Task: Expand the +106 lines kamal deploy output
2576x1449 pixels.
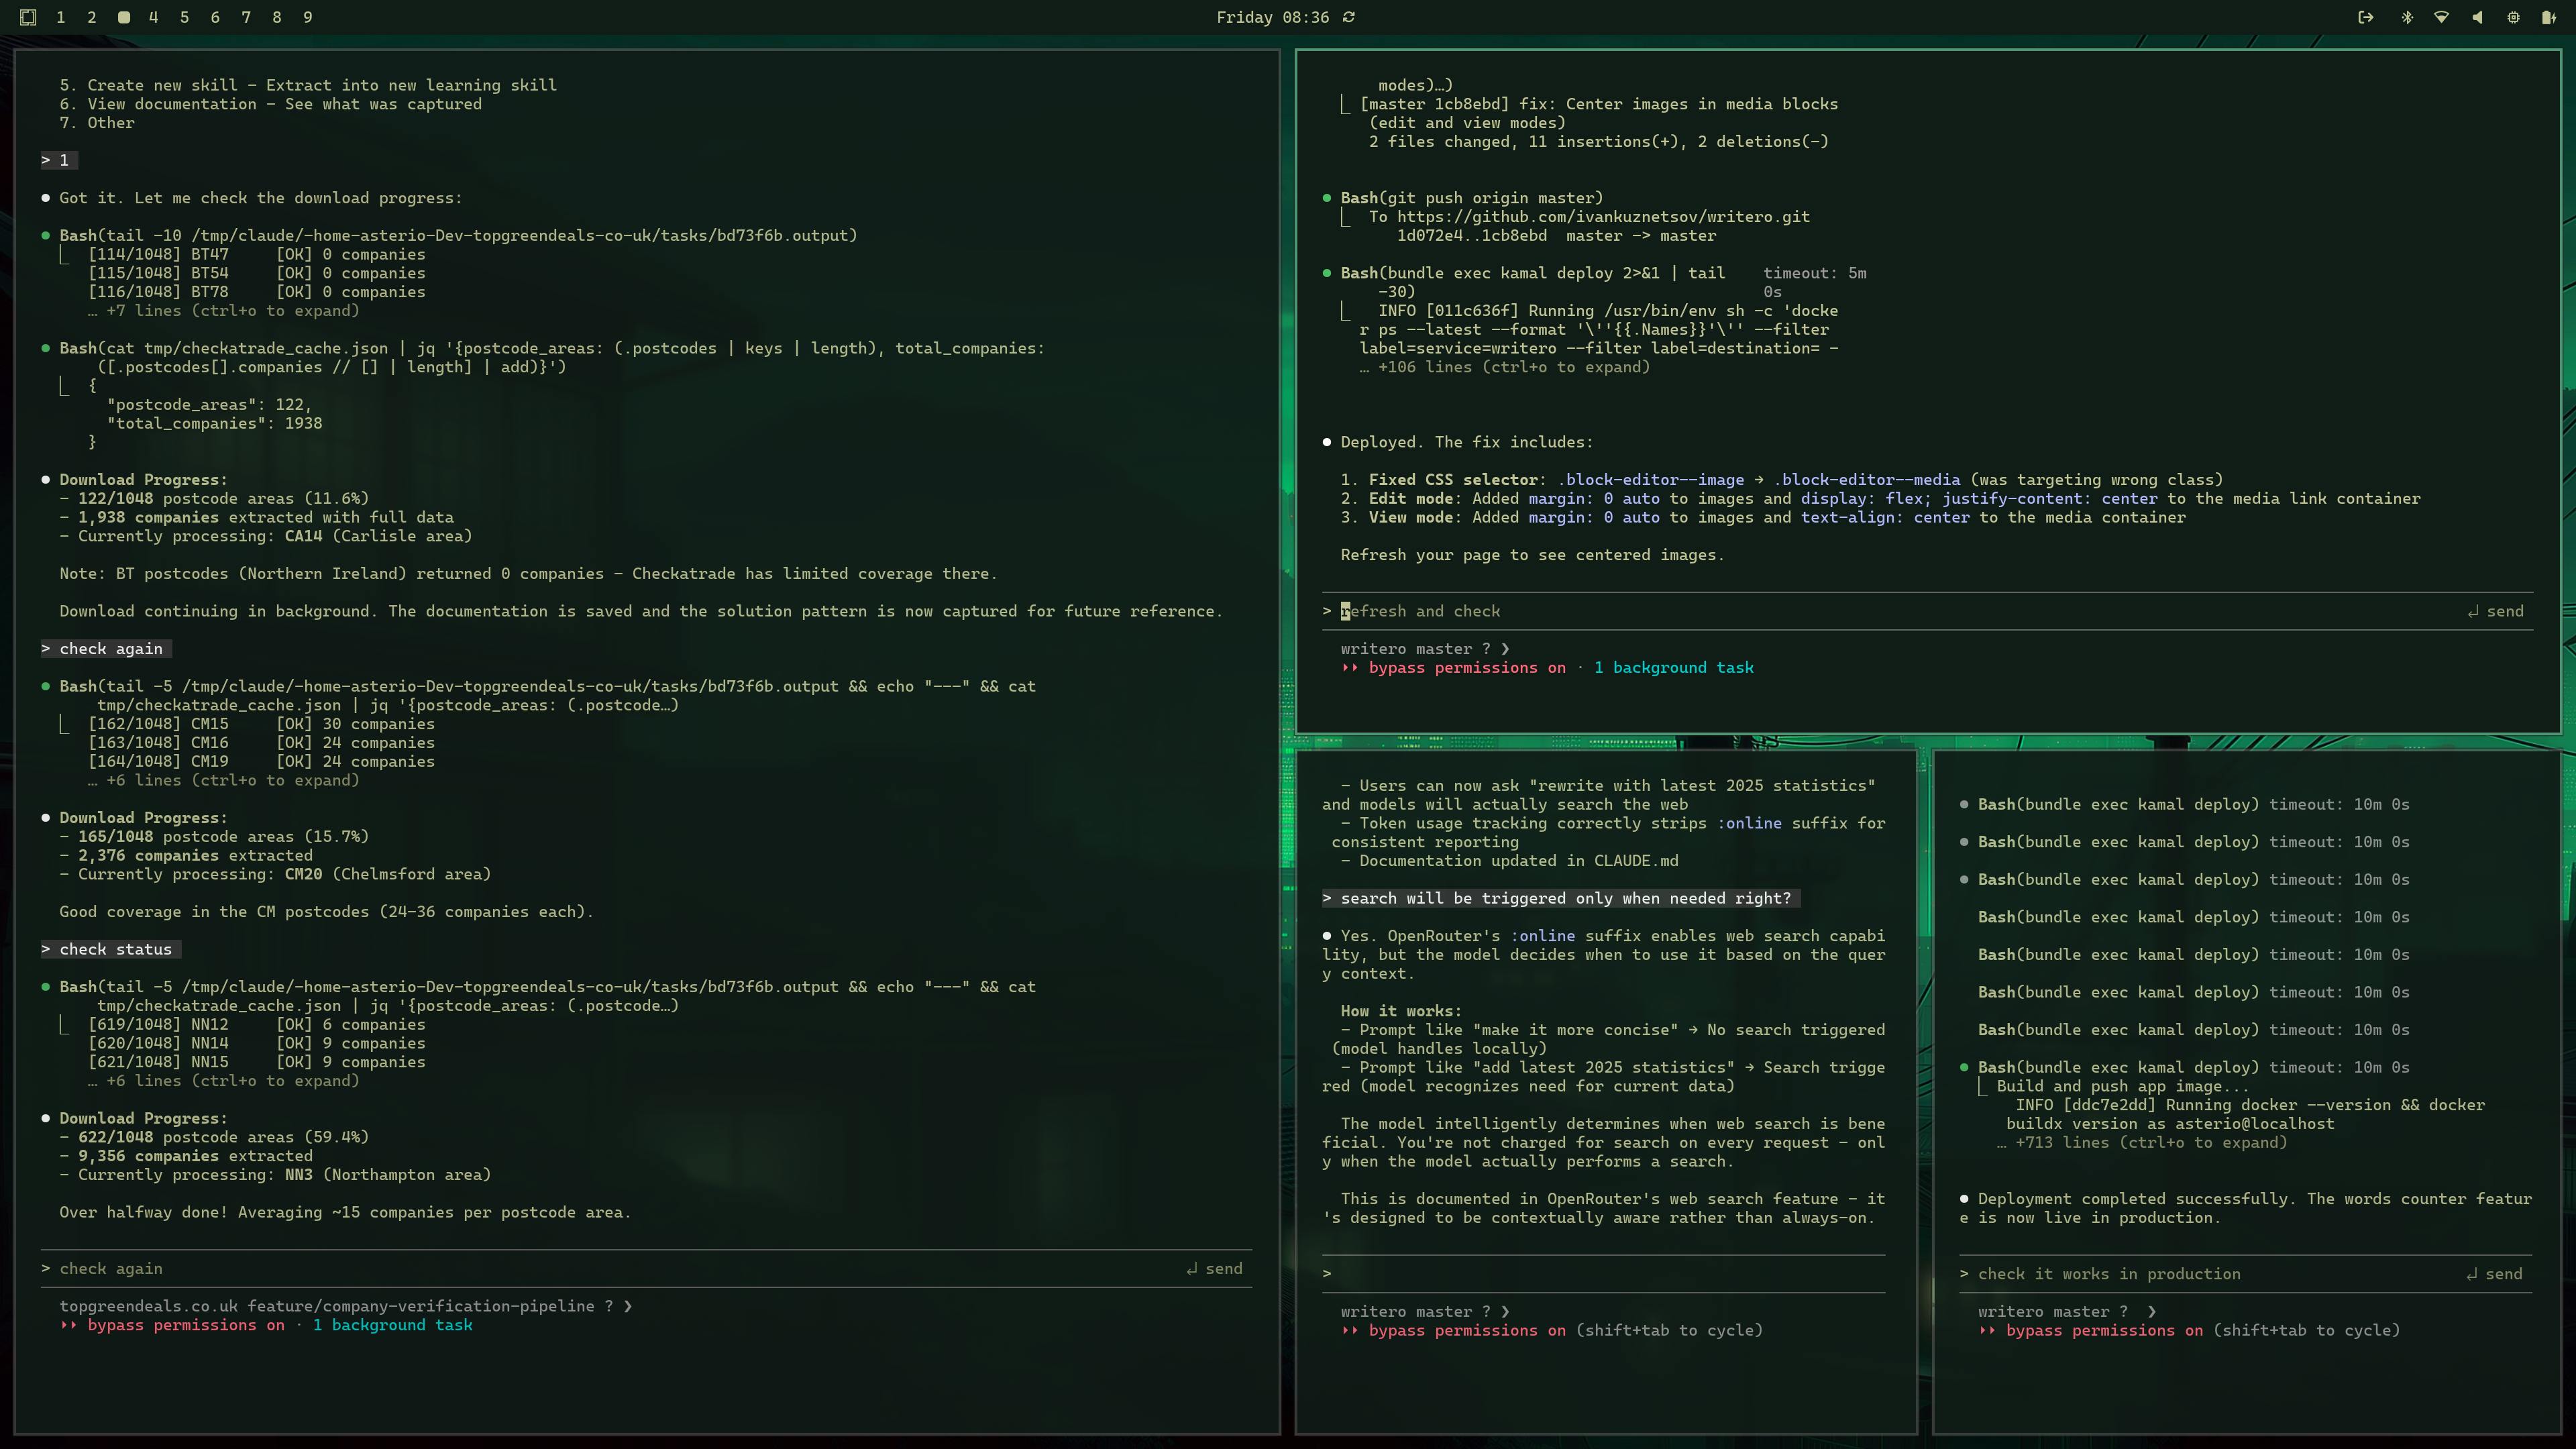Action: (x=1504, y=367)
